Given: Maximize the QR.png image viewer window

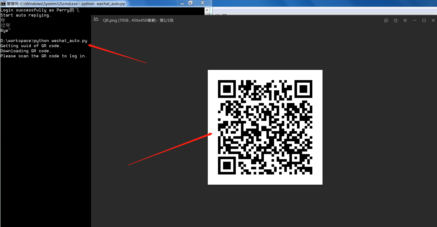Looking at the screenshot, I should pyautogui.click(x=424, y=20).
